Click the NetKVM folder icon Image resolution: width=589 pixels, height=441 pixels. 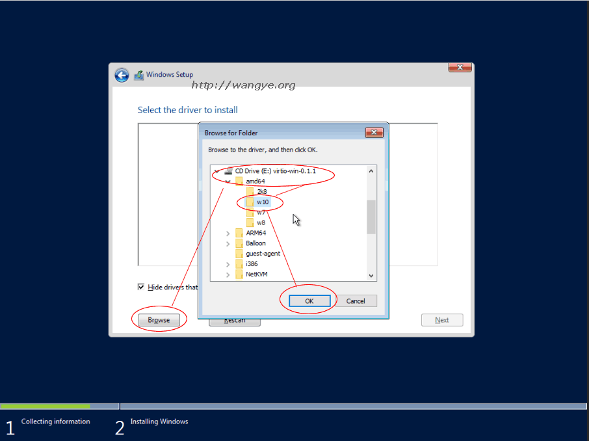[x=239, y=274]
